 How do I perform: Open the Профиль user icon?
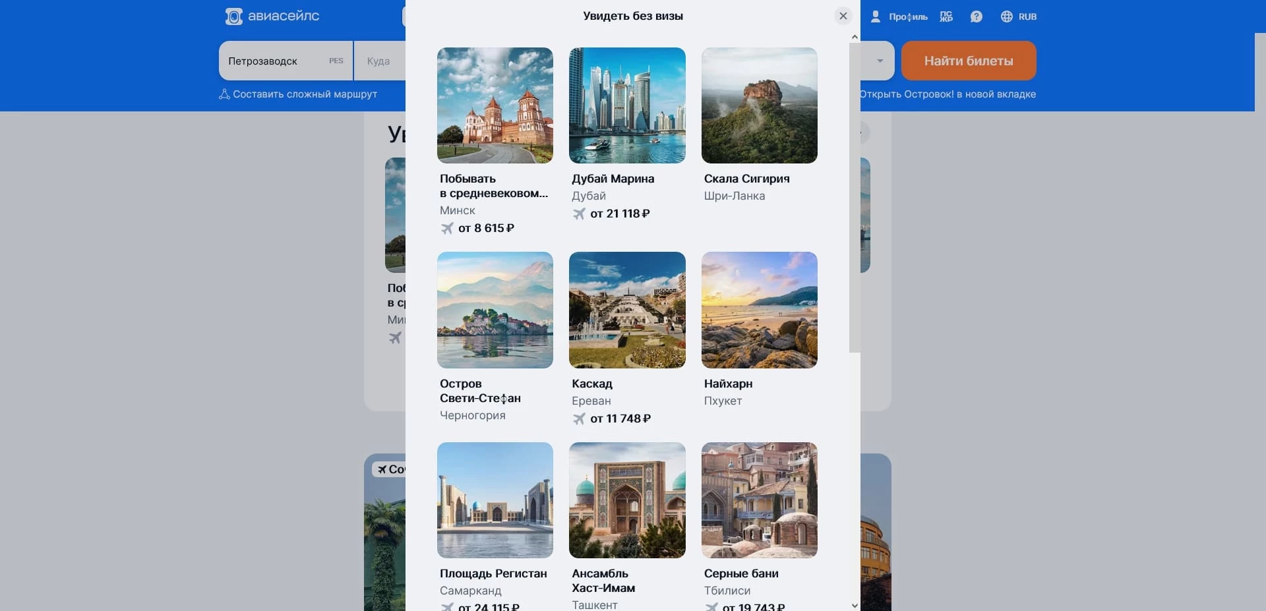coord(875,16)
